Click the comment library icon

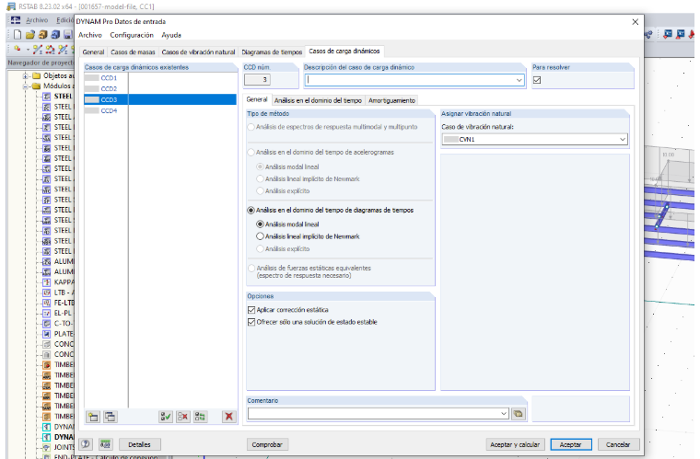519,414
